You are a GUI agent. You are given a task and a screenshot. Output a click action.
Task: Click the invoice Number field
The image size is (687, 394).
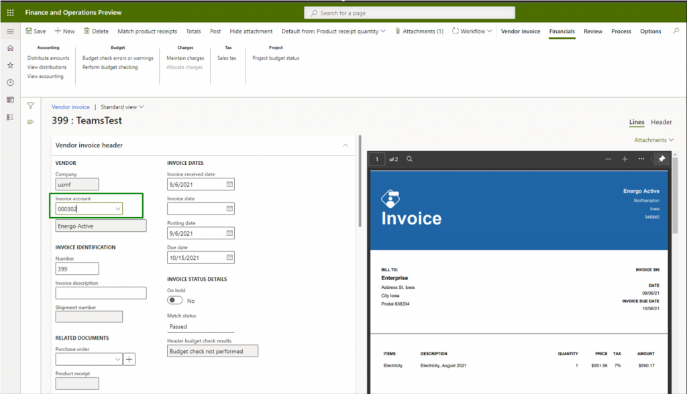(x=77, y=269)
